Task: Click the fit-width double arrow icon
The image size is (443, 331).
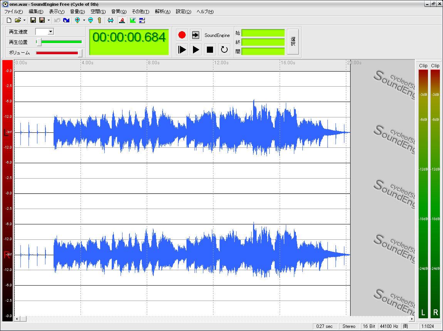Action: point(111,20)
